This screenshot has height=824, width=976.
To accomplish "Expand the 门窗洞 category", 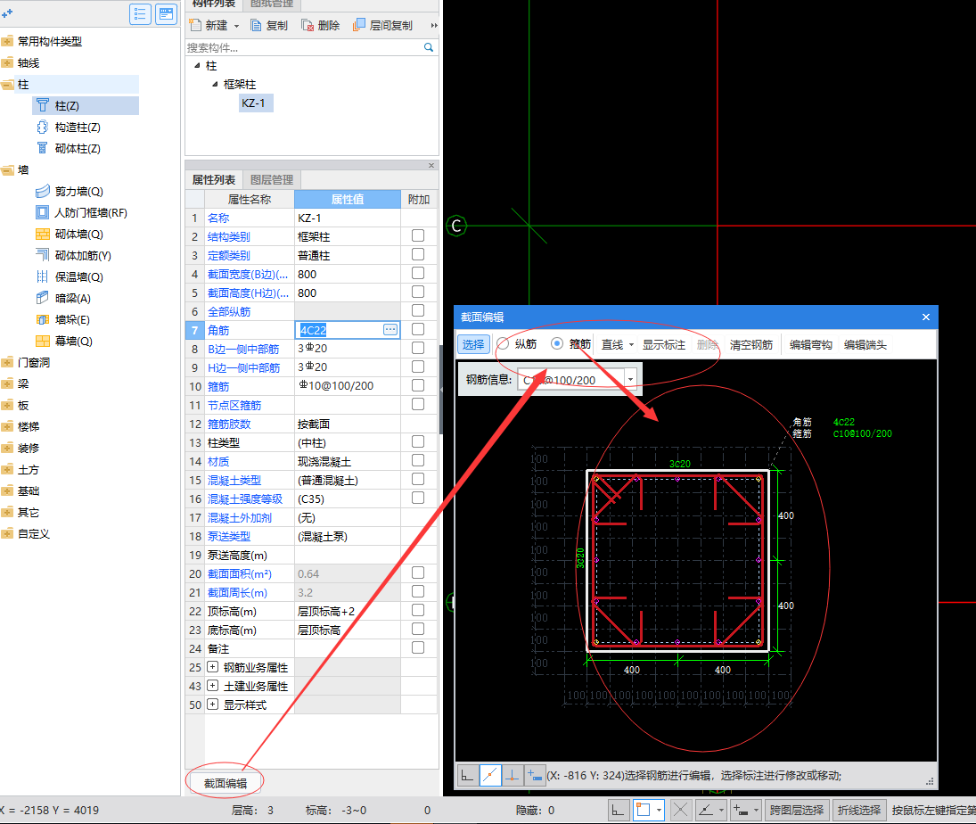I will (x=7, y=362).
